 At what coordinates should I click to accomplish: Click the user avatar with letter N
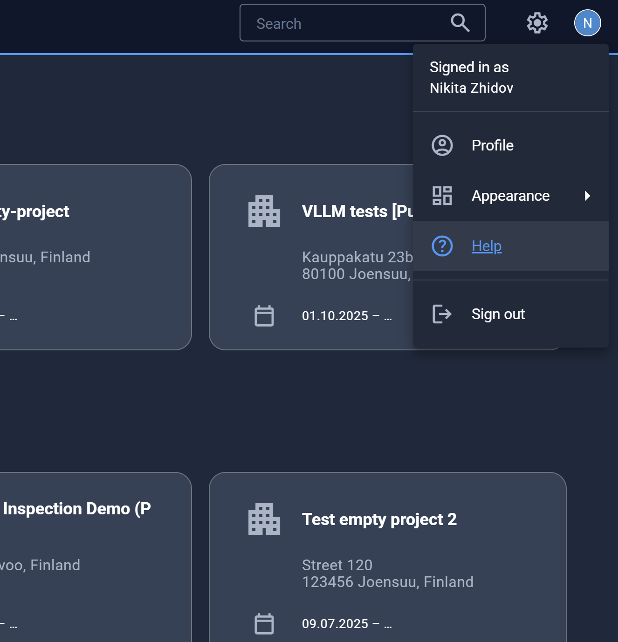point(587,23)
